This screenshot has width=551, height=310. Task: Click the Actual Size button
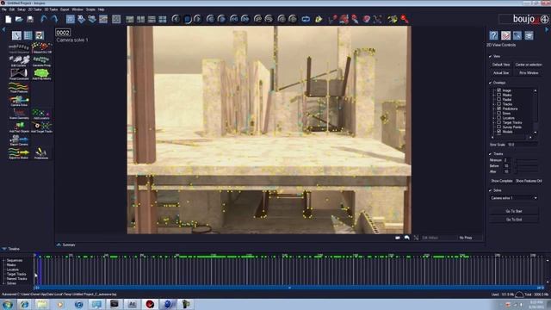point(501,72)
